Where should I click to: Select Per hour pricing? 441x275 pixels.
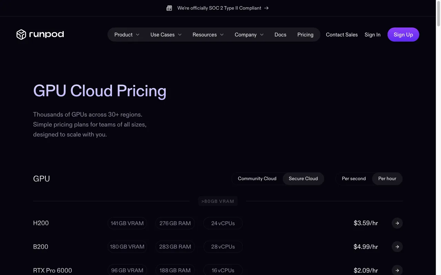(x=387, y=179)
